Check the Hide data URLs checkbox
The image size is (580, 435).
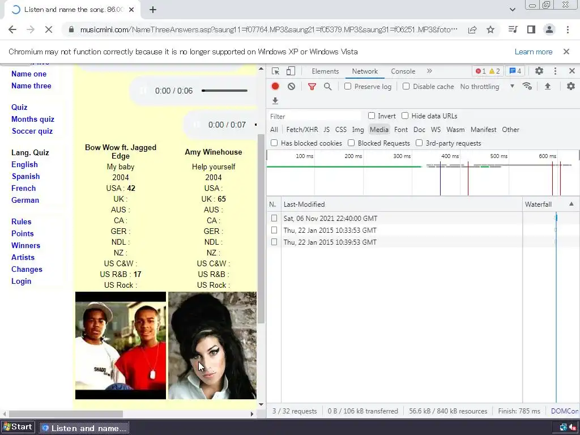(405, 116)
